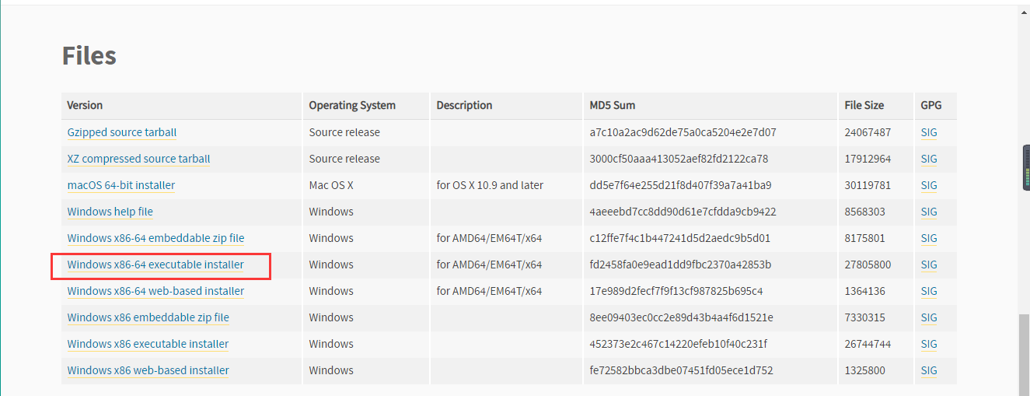Download Windows x86-64 embeddable zip file
This screenshot has height=396, width=1030.
point(156,238)
